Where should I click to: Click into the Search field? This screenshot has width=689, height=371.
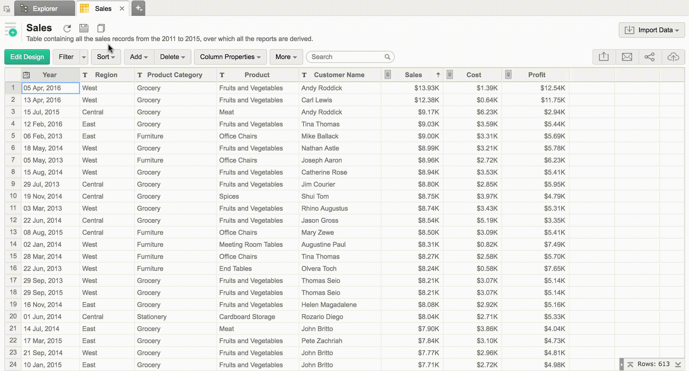pyautogui.click(x=347, y=57)
